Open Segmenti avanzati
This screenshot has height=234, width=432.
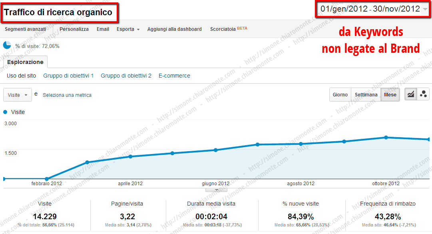pyautogui.click(x=25, y=29)
